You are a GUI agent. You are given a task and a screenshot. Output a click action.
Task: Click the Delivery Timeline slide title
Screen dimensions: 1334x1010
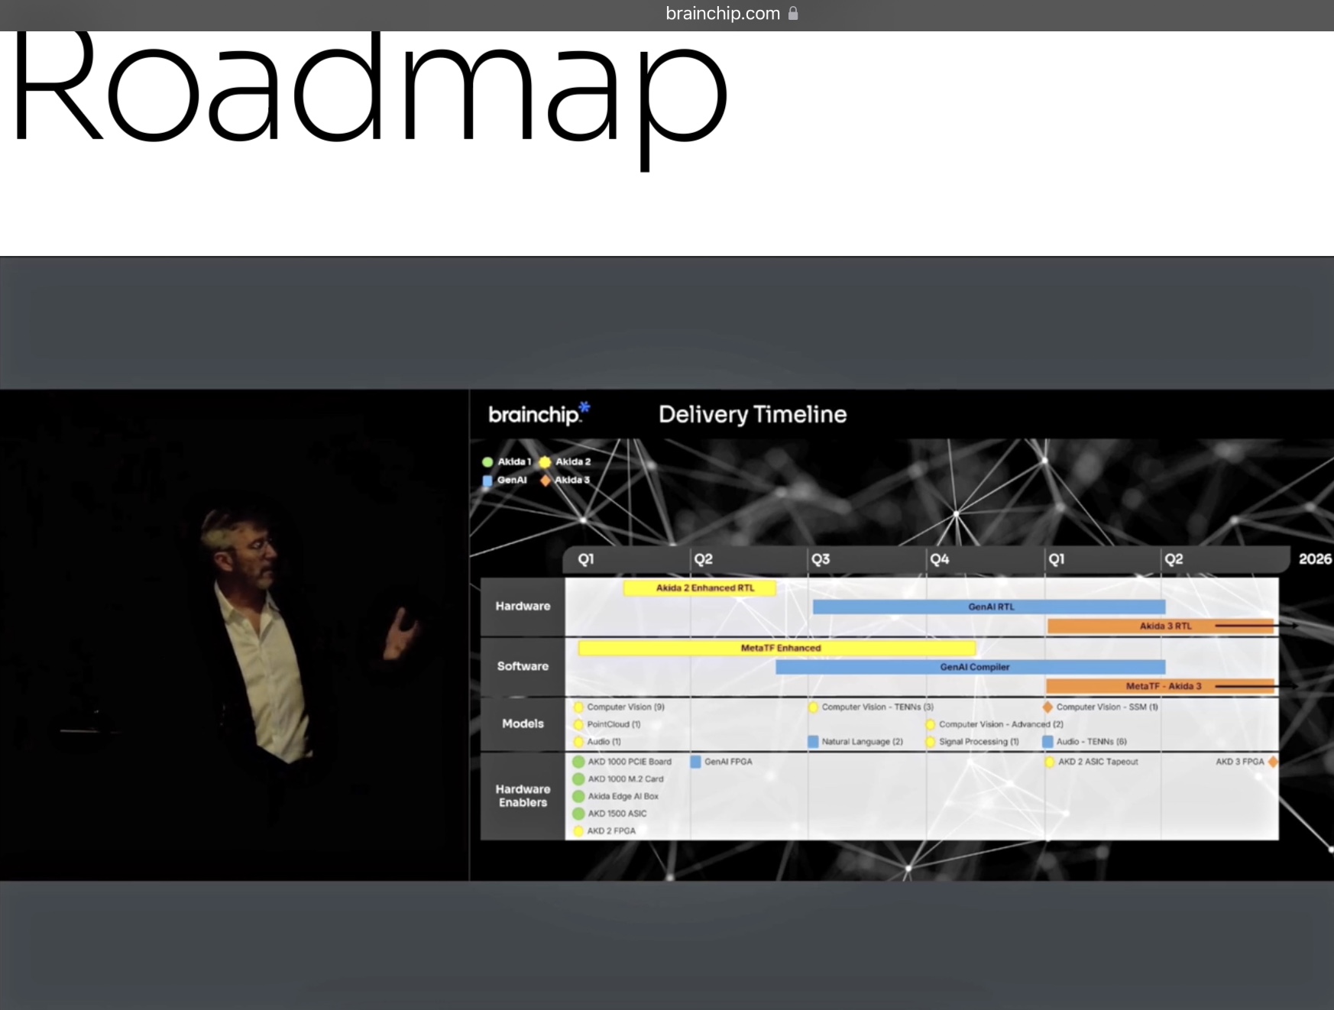753,414
